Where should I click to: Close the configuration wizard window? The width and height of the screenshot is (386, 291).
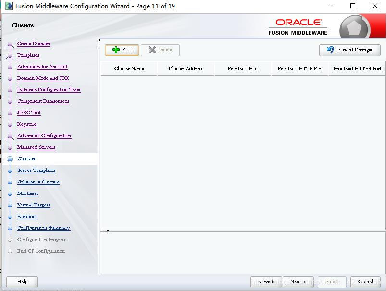coord(374,6)
